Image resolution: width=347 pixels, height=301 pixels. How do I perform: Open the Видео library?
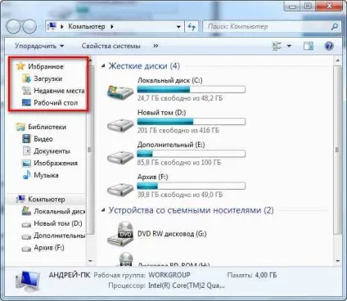point(43,139)
